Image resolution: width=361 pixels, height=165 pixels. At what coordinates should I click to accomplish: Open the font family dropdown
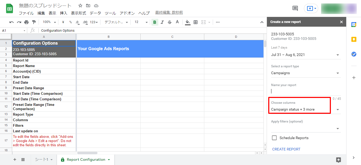pyautogui.click(x=116, y=22)
